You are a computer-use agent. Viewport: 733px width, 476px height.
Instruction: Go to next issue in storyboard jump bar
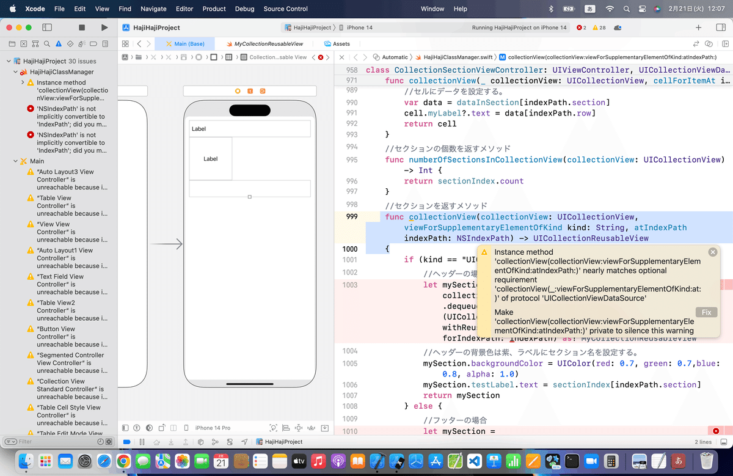tap(329, 57)
